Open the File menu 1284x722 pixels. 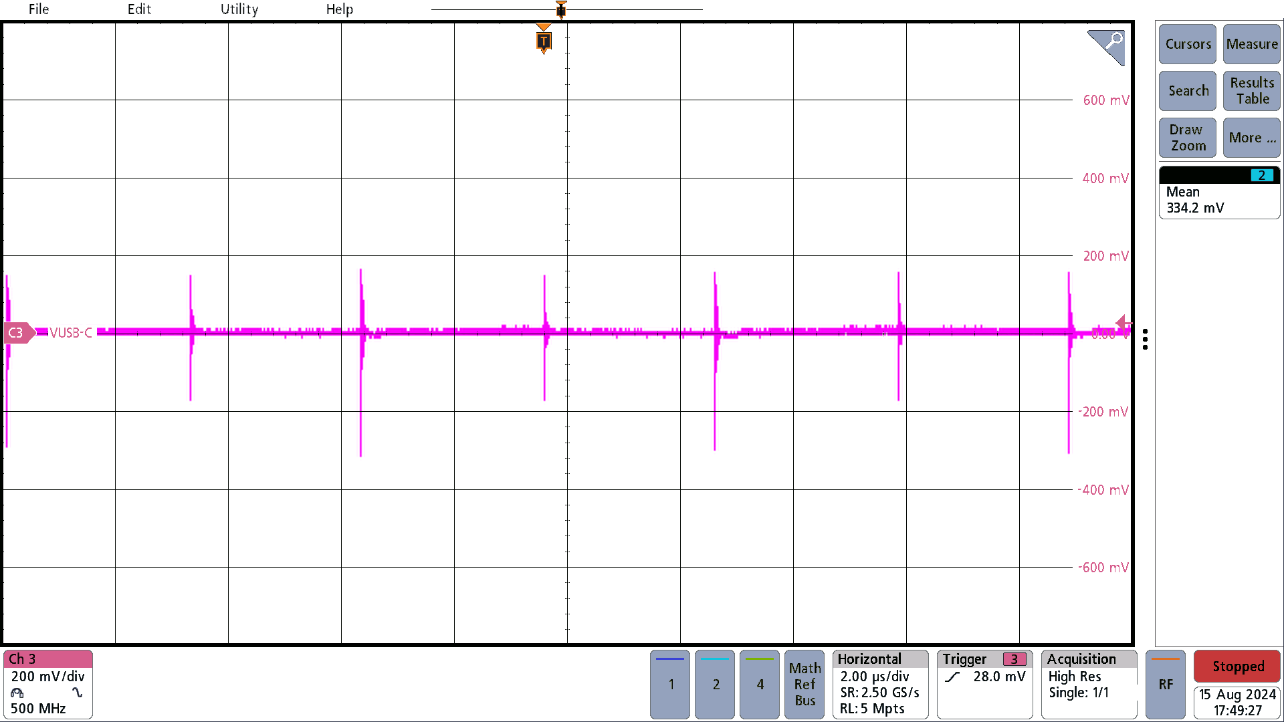click(39, 9)
